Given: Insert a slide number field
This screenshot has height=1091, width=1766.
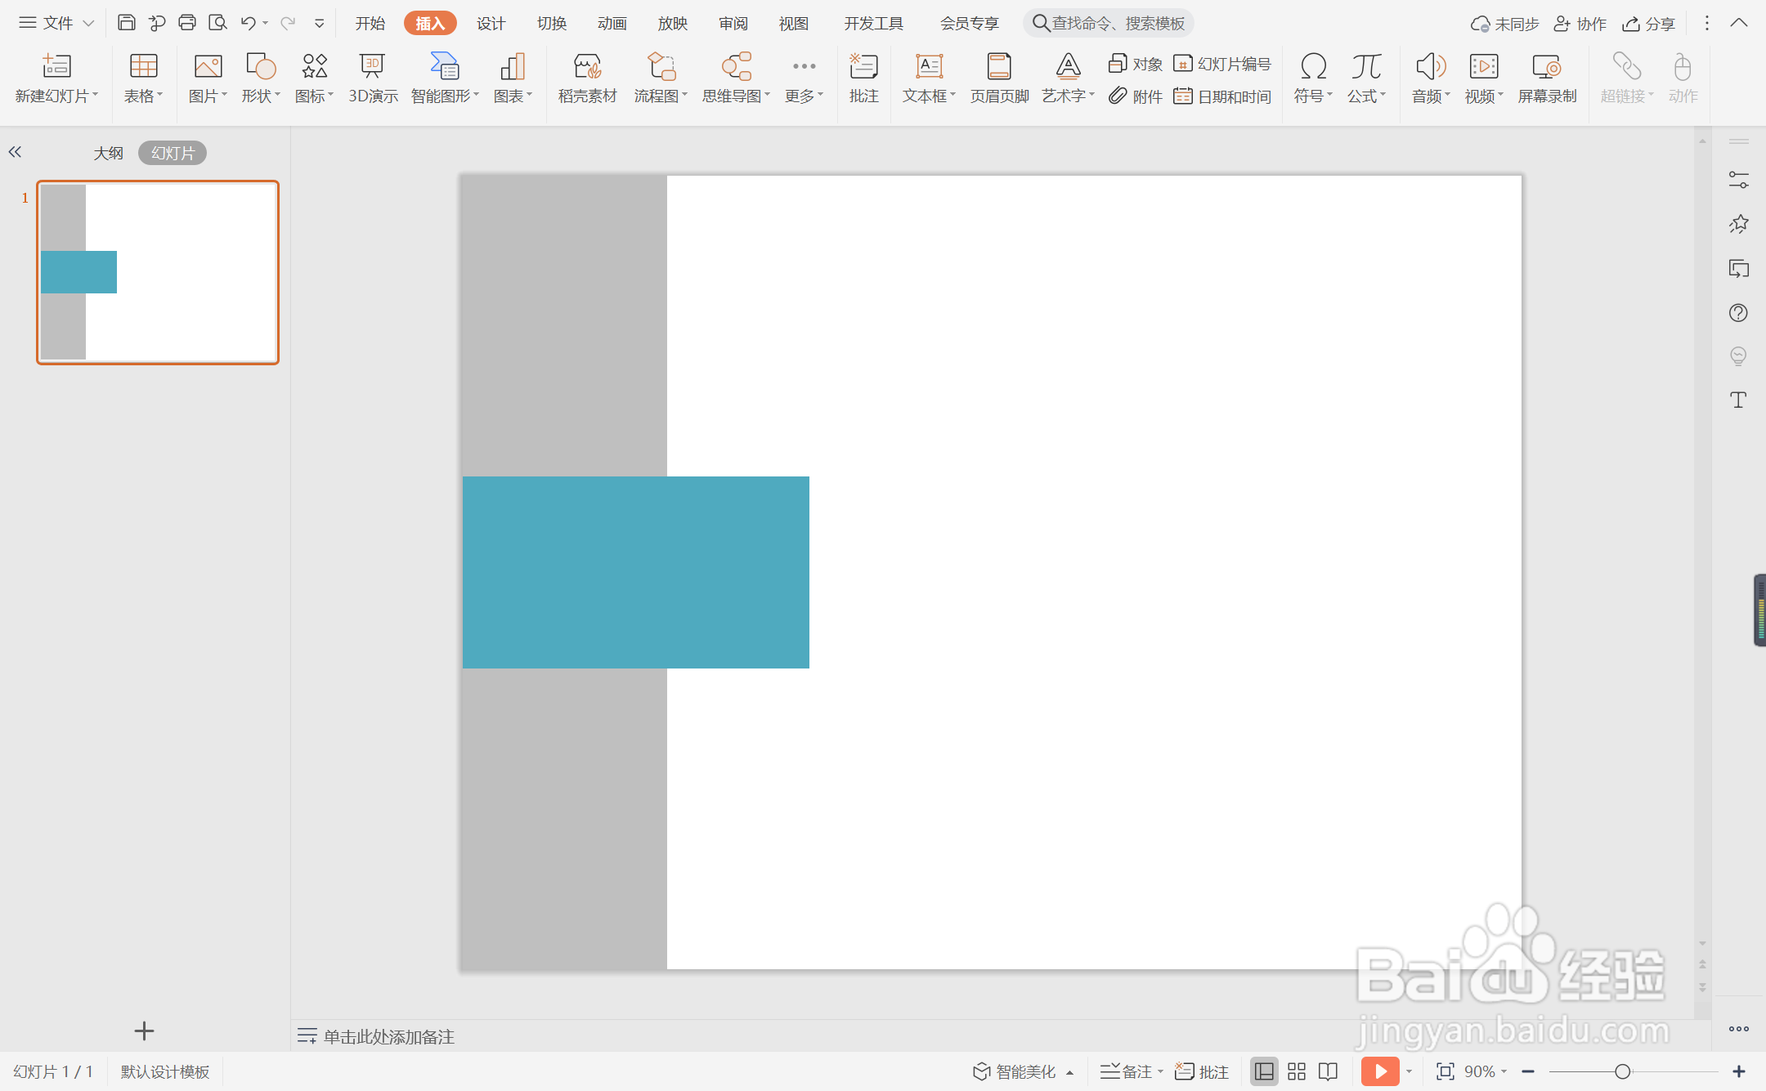Looking at the screenshot, I should tap(1223, 64).
